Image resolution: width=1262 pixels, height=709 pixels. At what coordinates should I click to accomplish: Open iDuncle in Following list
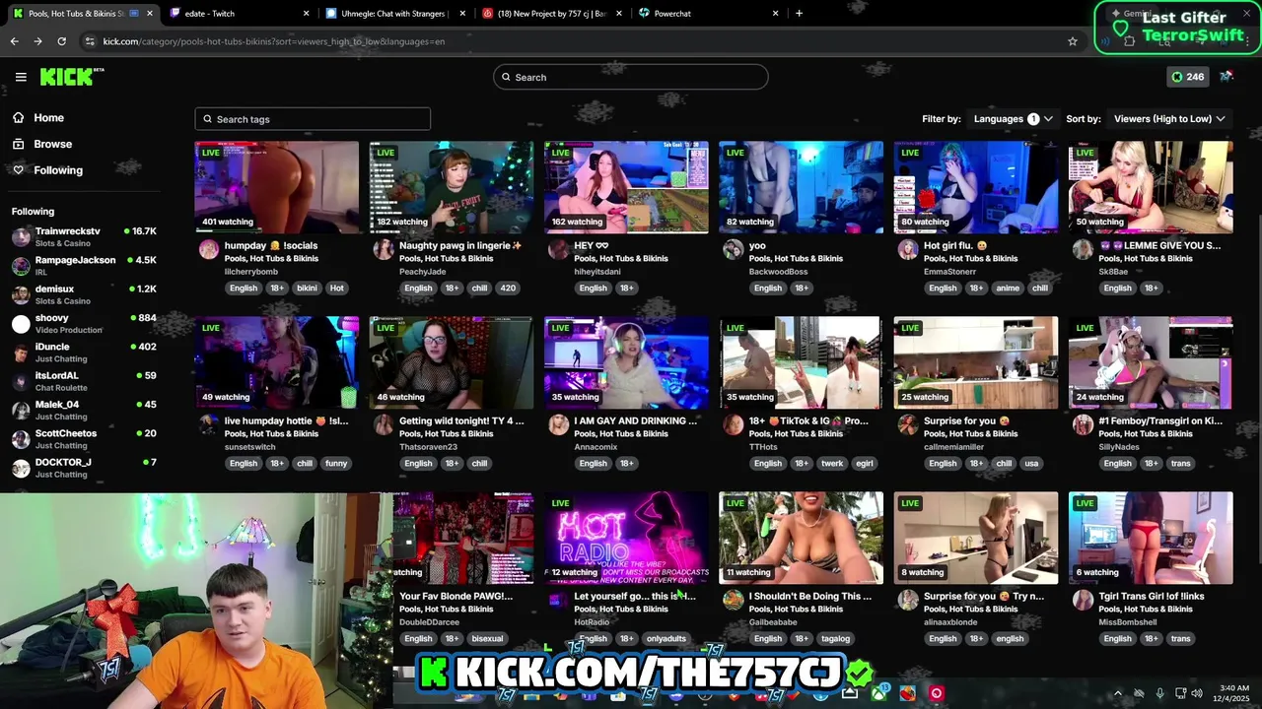click(x=84, y=353)
